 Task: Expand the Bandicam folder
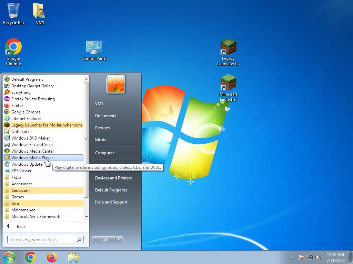coord(43,190)
